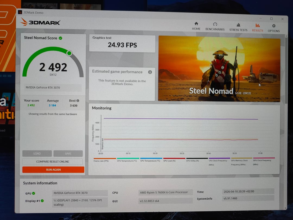The width and height of the screenshot is (293, 220).
Task: Open Stress Tests bar chart icon
Action: pos(238,25)
